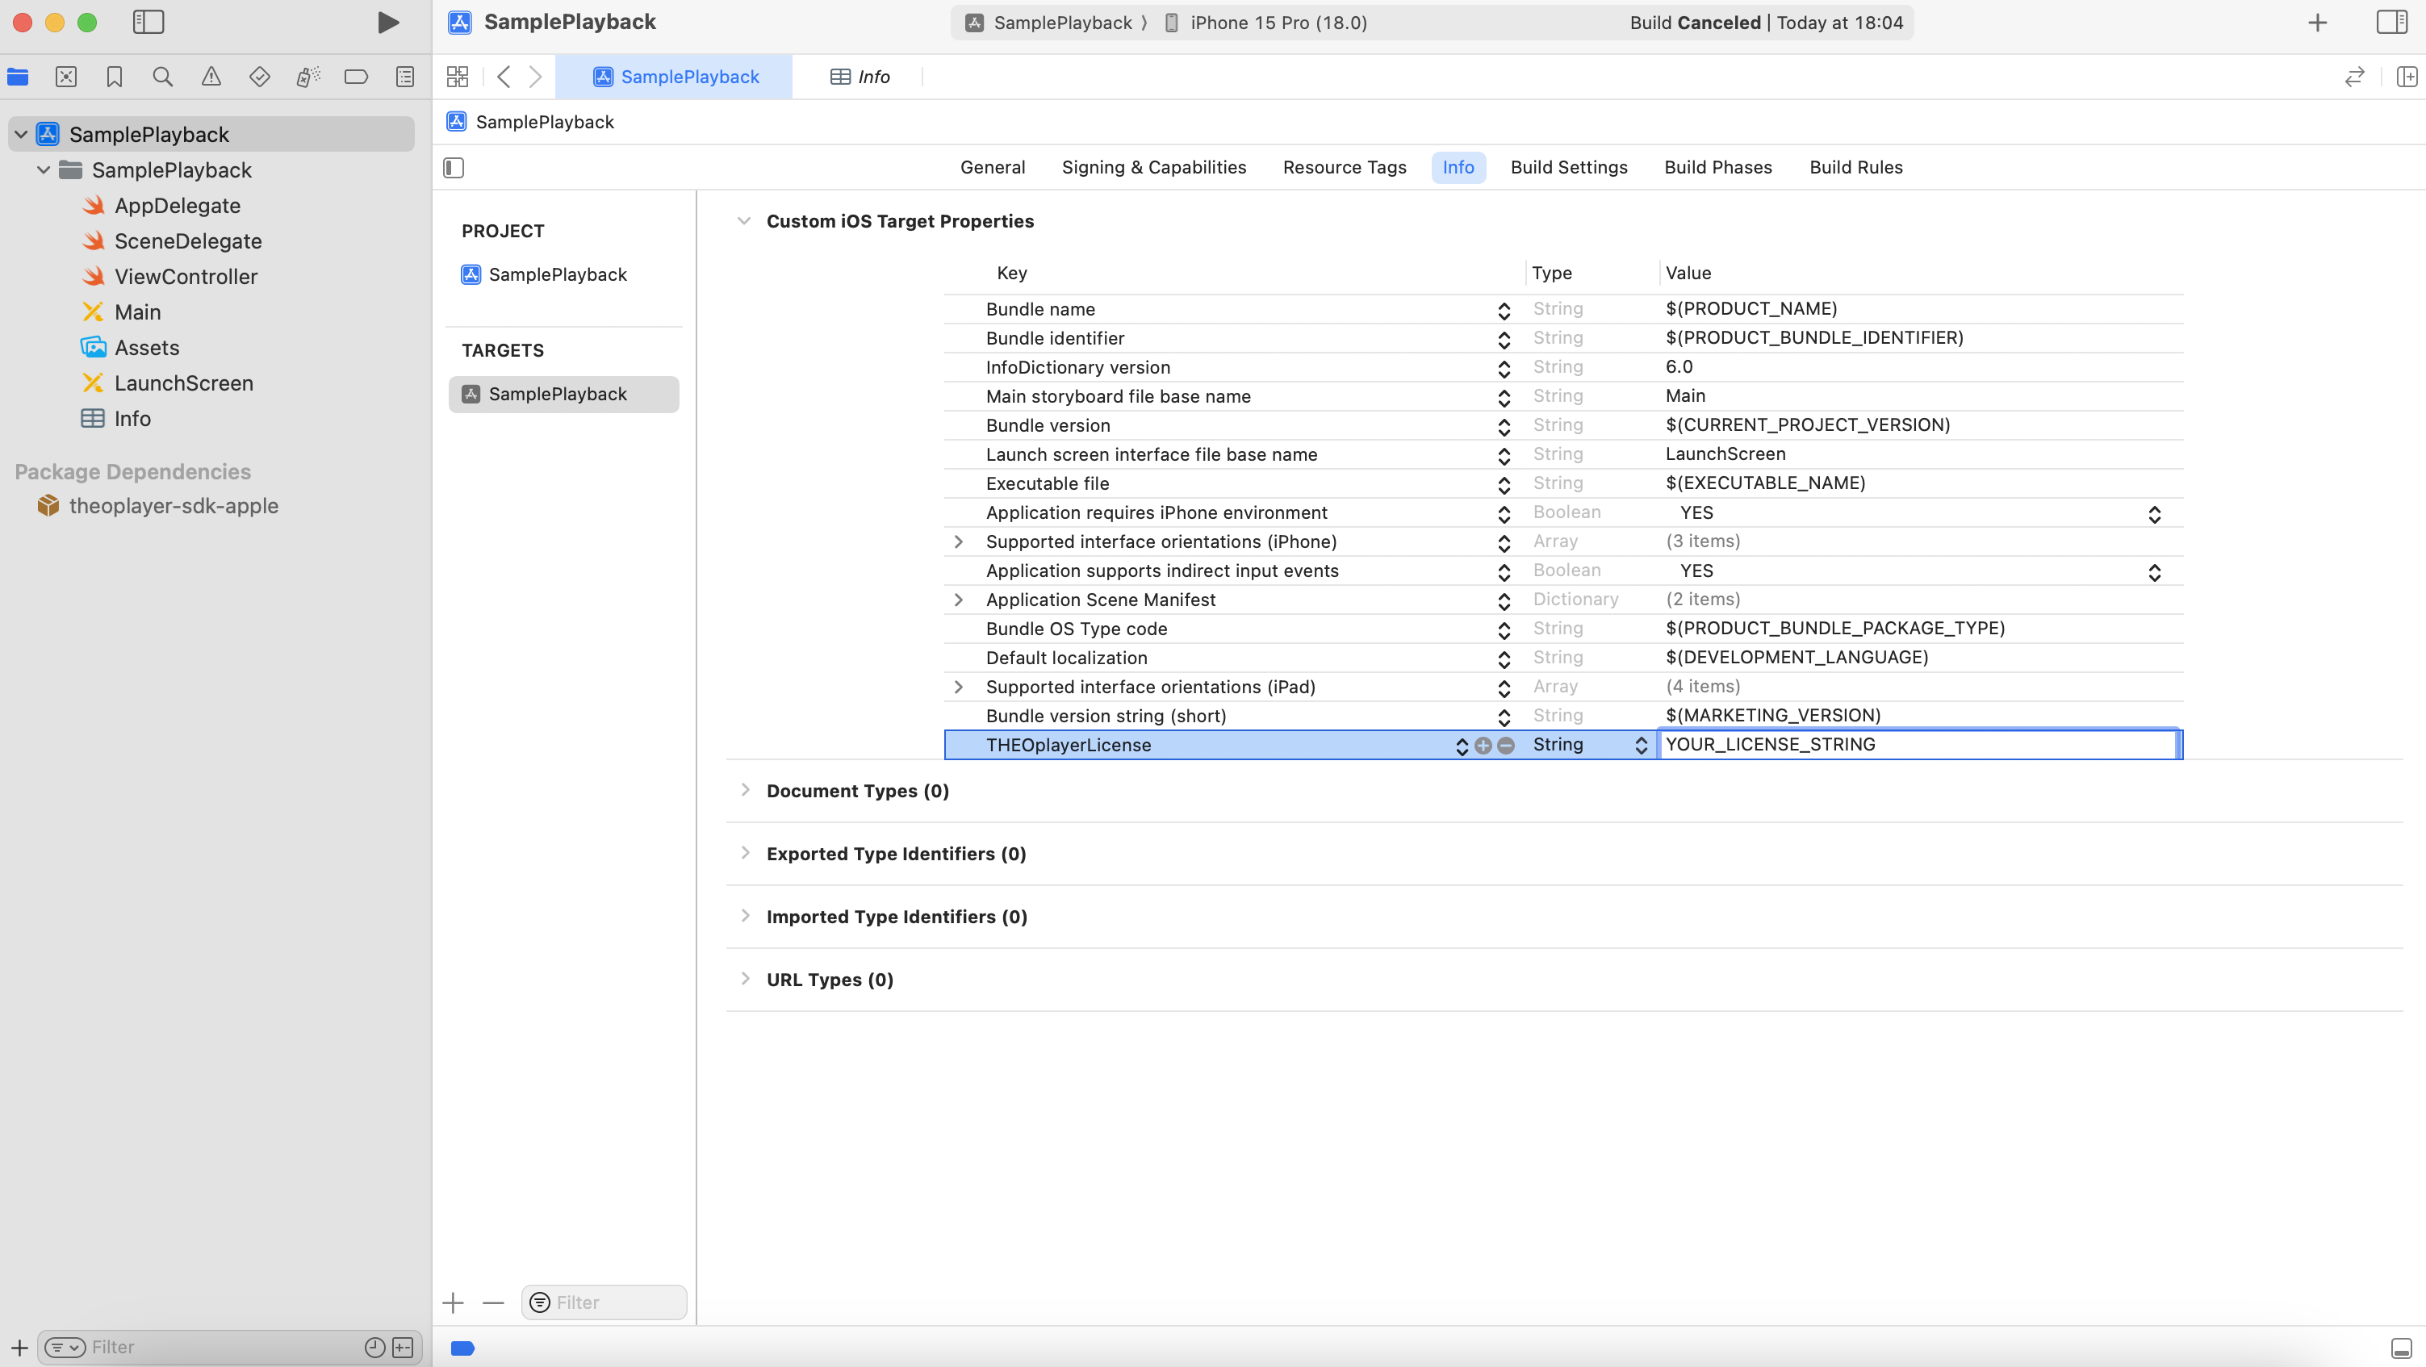The height and width of the screenshot is (1367, 2426).
Task: Open the Issue navigator warning icon
Action: pyautogui.click(x=211, y=77)
